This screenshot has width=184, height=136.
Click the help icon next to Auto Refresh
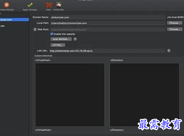pos(75,39)
